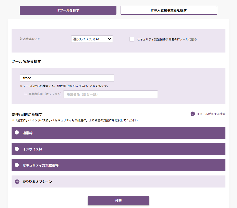
Task: Open the ITツールが有する機能 link
Action: click(211, 114)
